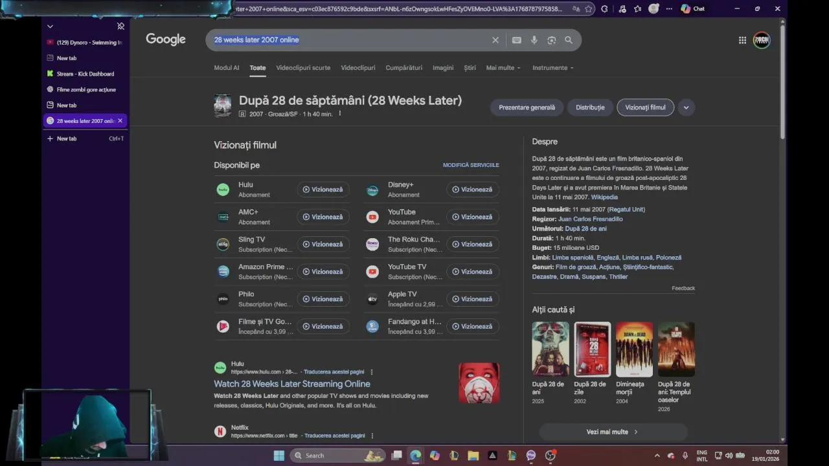Click Vizionează for Fandango at Home
The image size is (829, 466).
pos(473,326)
